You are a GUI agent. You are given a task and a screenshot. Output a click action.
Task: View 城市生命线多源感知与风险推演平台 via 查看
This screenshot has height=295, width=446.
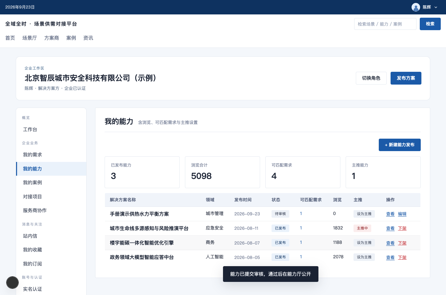[390, 228]
